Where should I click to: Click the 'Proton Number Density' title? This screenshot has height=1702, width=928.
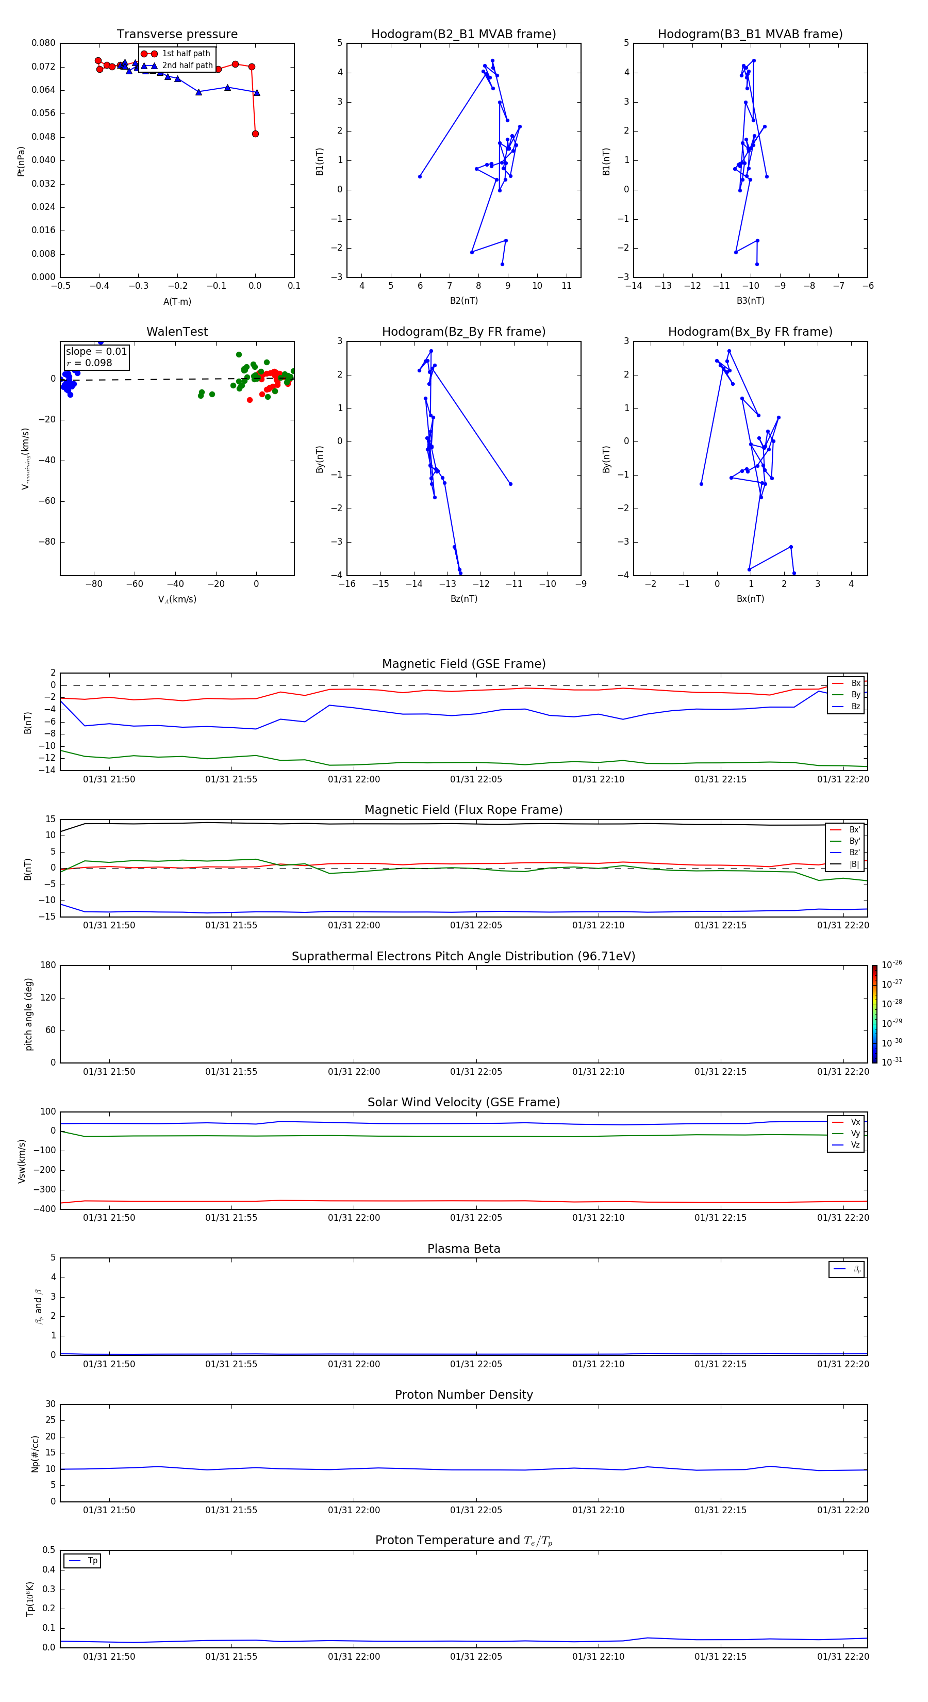(x=463, y=1395)
